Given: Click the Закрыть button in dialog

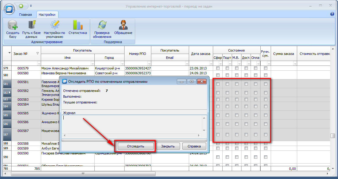Looking at the screenshot, I should point(168,146).
